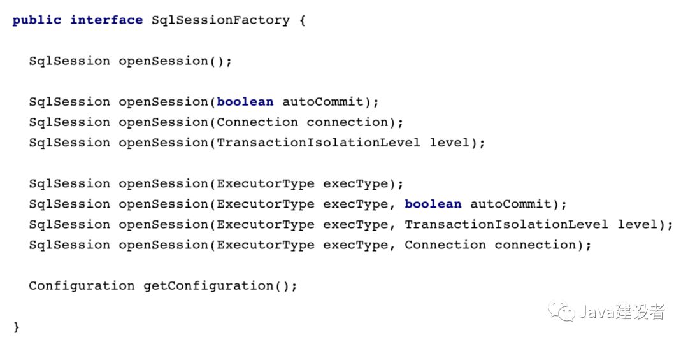
Task: Click 'TransactionIsolationLevel' after 'ExecutorType execType,'
Action: [x=506, y=224]
